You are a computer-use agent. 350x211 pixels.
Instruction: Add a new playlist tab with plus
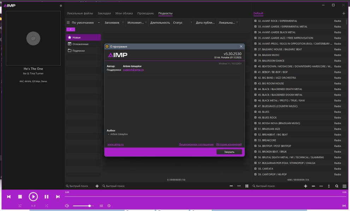(344, 13)
